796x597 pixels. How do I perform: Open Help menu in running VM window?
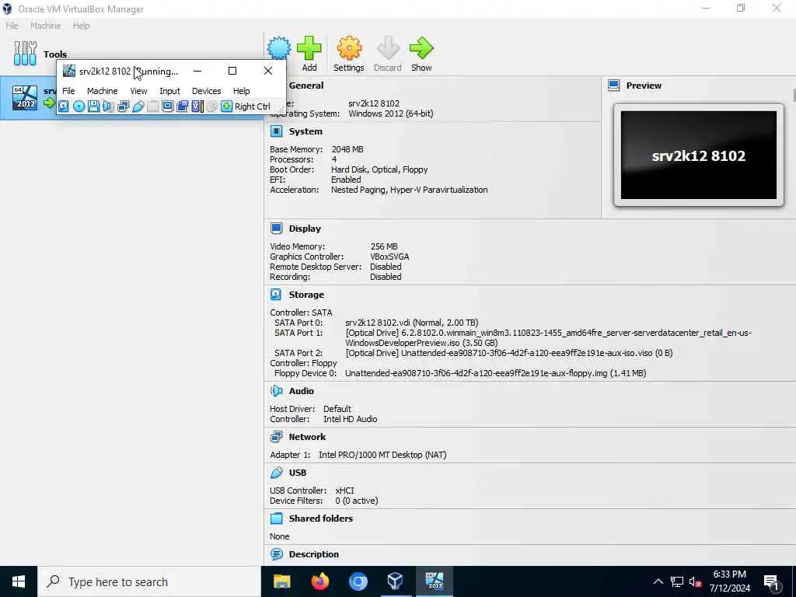pyautogui.click(x=241, y=91)
